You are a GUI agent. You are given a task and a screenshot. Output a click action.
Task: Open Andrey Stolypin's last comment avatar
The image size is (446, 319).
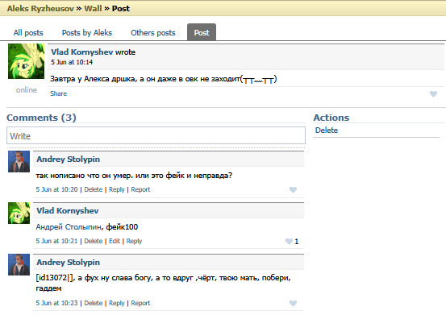pyautogui.click(x=19, y=264)
